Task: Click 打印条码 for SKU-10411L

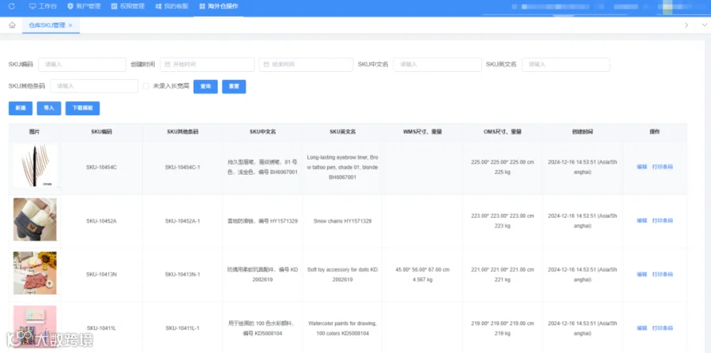Action: (663, 328)
